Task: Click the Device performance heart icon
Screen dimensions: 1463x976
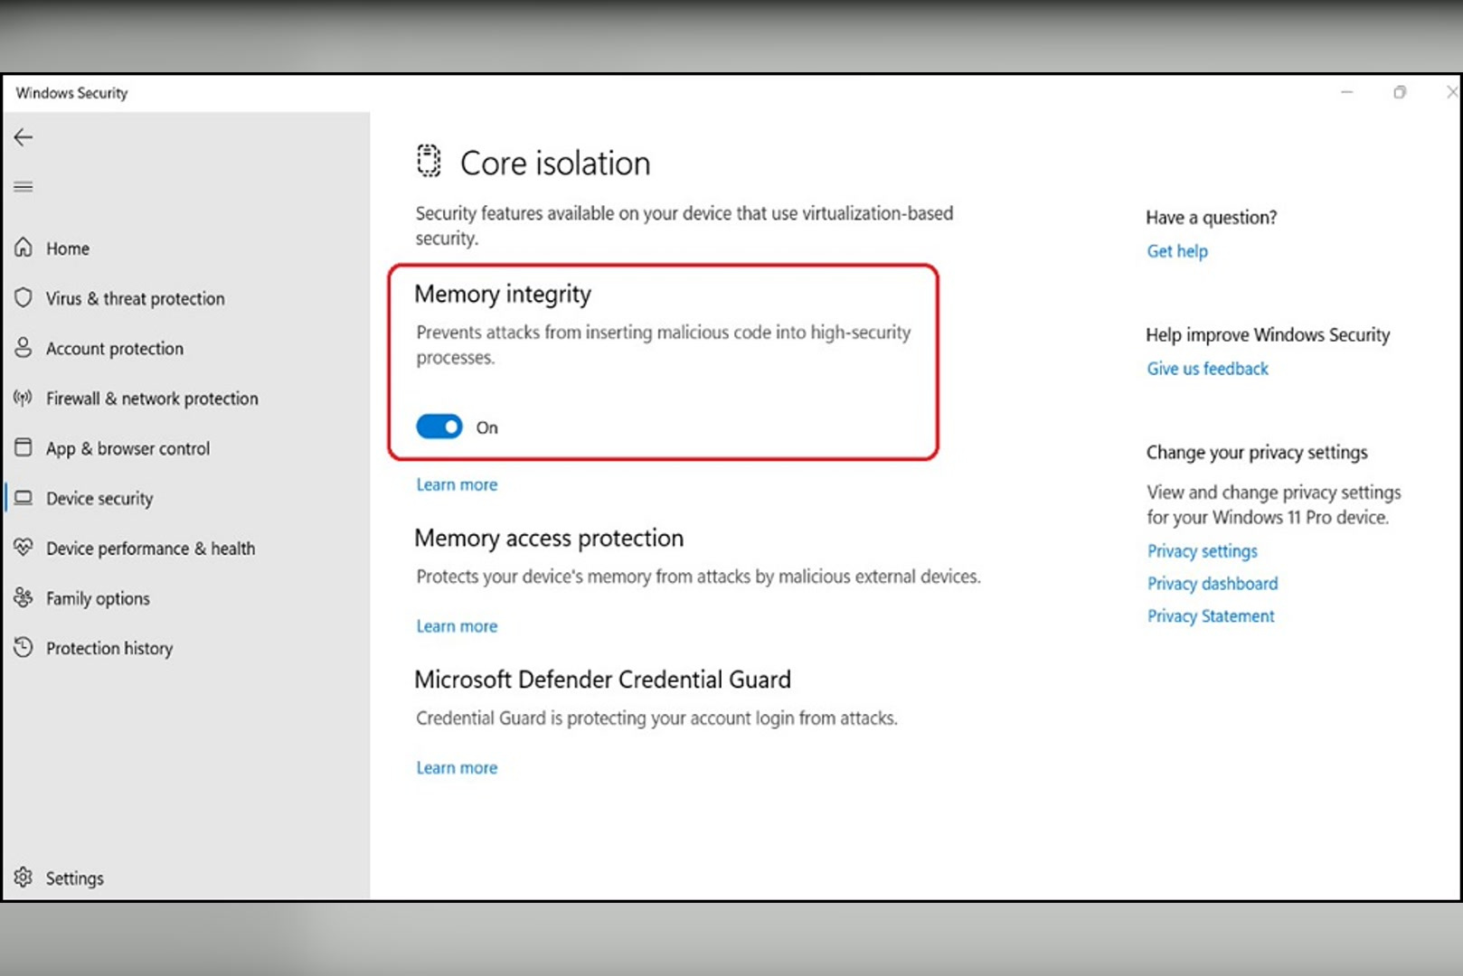Action: tap(24, 548)
